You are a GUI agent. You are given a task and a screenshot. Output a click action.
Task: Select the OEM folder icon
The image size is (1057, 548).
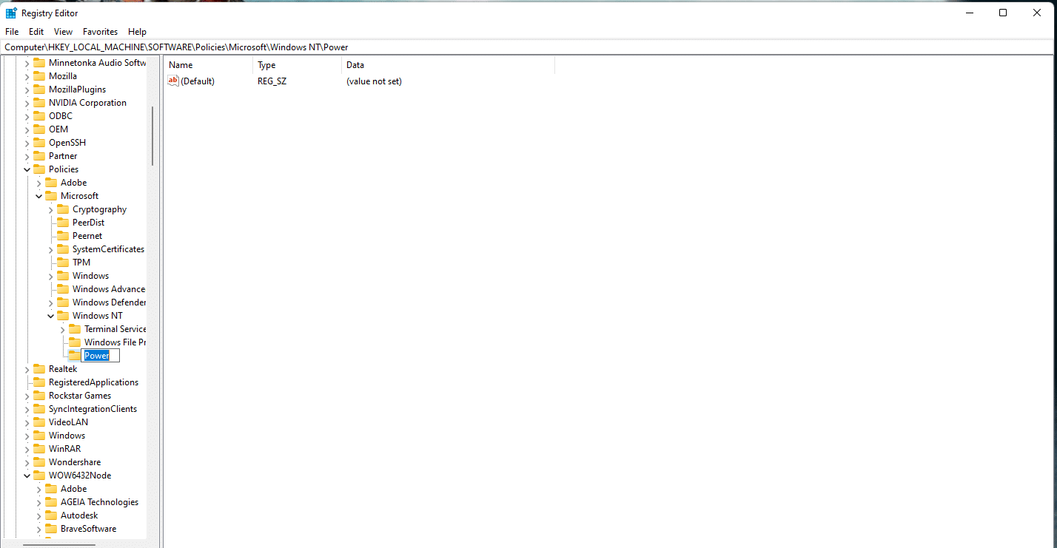(39, 129)
